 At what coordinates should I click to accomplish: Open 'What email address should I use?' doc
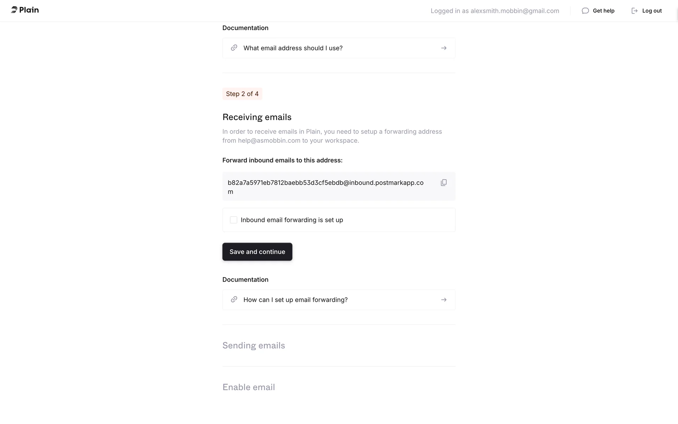point(293,48)
